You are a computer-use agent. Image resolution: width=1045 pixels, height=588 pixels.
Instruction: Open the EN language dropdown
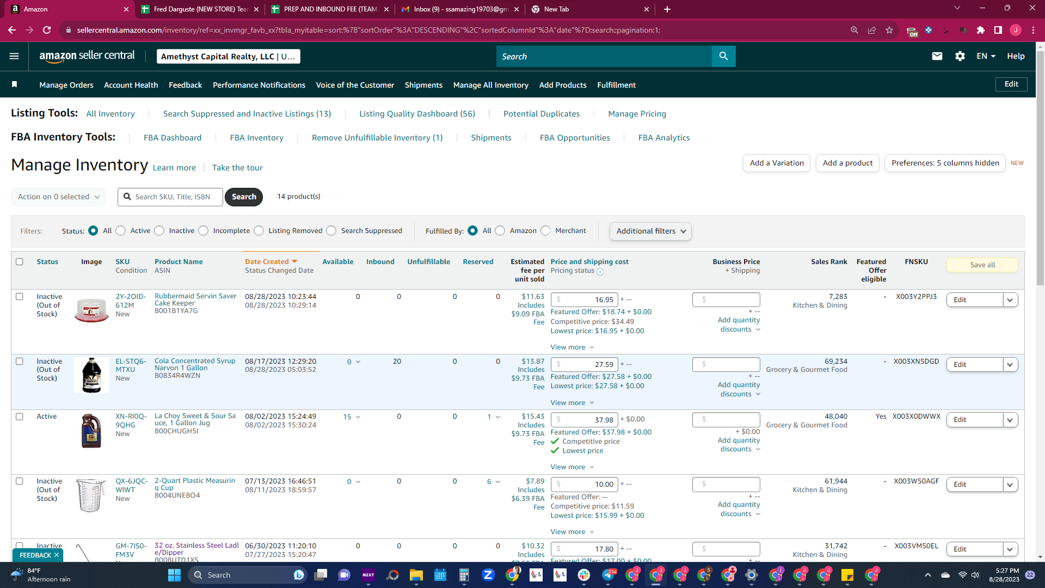click(x=986, y=56)
